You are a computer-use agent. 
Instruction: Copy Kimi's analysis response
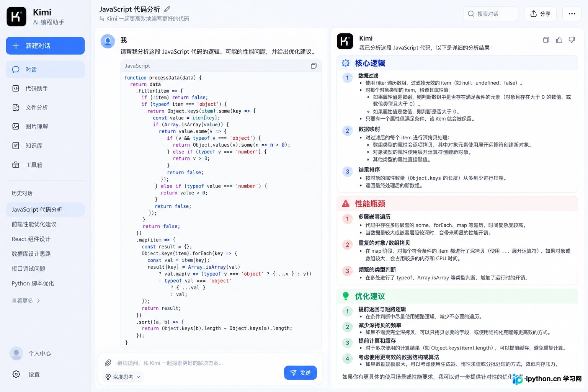point(546,40)
